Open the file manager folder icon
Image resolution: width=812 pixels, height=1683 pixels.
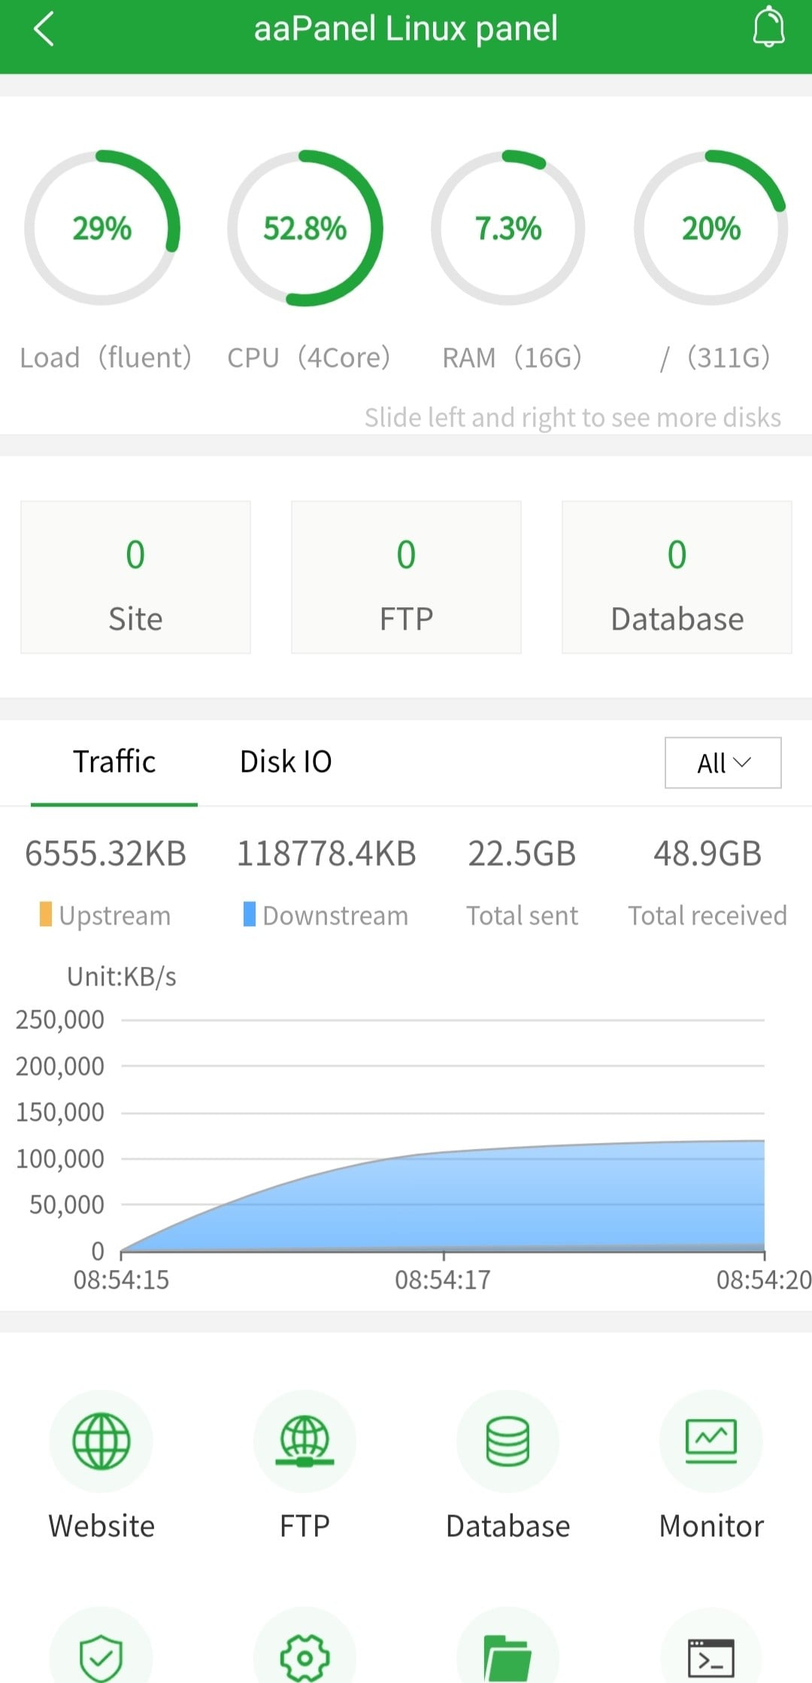point(507,1655)
